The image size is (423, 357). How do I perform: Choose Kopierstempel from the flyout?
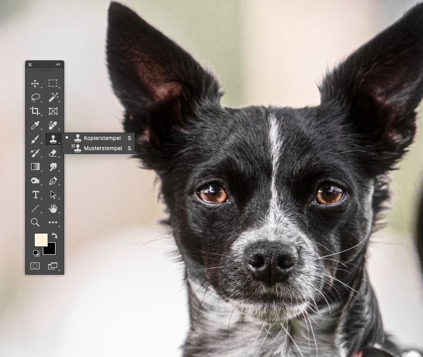[102, 138]
